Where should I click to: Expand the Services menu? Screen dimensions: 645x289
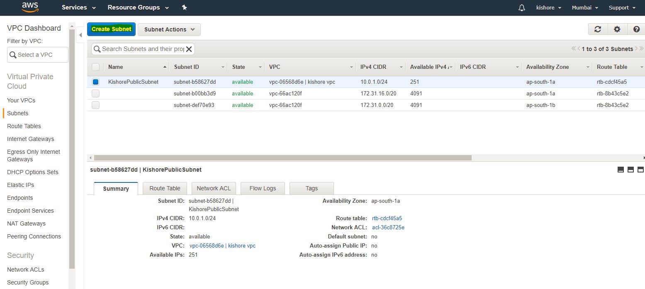pos(79,7)
